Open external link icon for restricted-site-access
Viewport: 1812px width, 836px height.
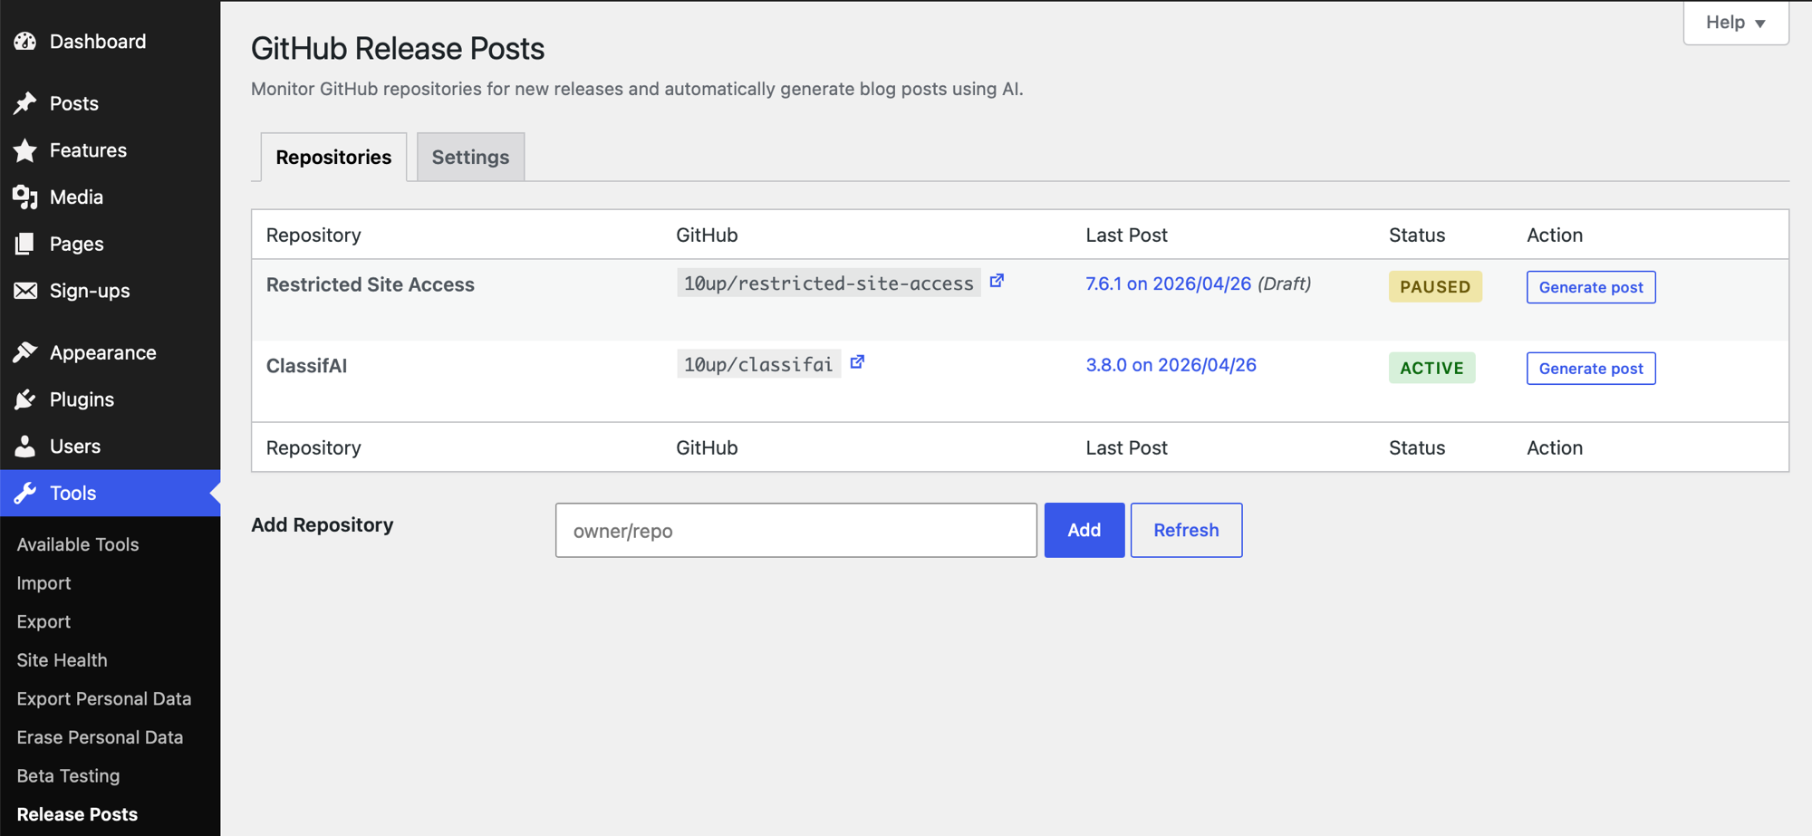click(997, 281)
